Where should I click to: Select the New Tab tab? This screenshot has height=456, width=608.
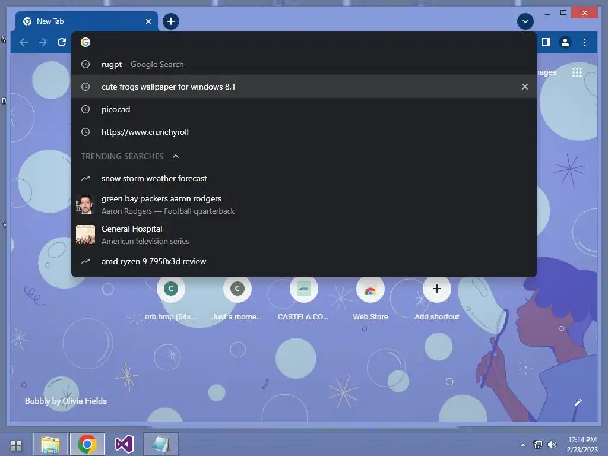[x=87, y=21]
